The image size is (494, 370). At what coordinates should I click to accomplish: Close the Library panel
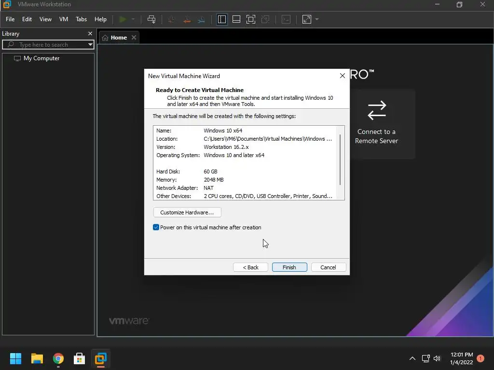(90, 33)
